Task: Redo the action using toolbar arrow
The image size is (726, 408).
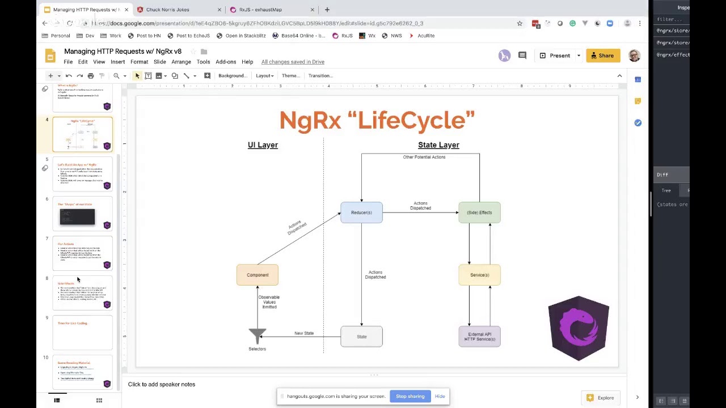Action: (x=79, y=76)
